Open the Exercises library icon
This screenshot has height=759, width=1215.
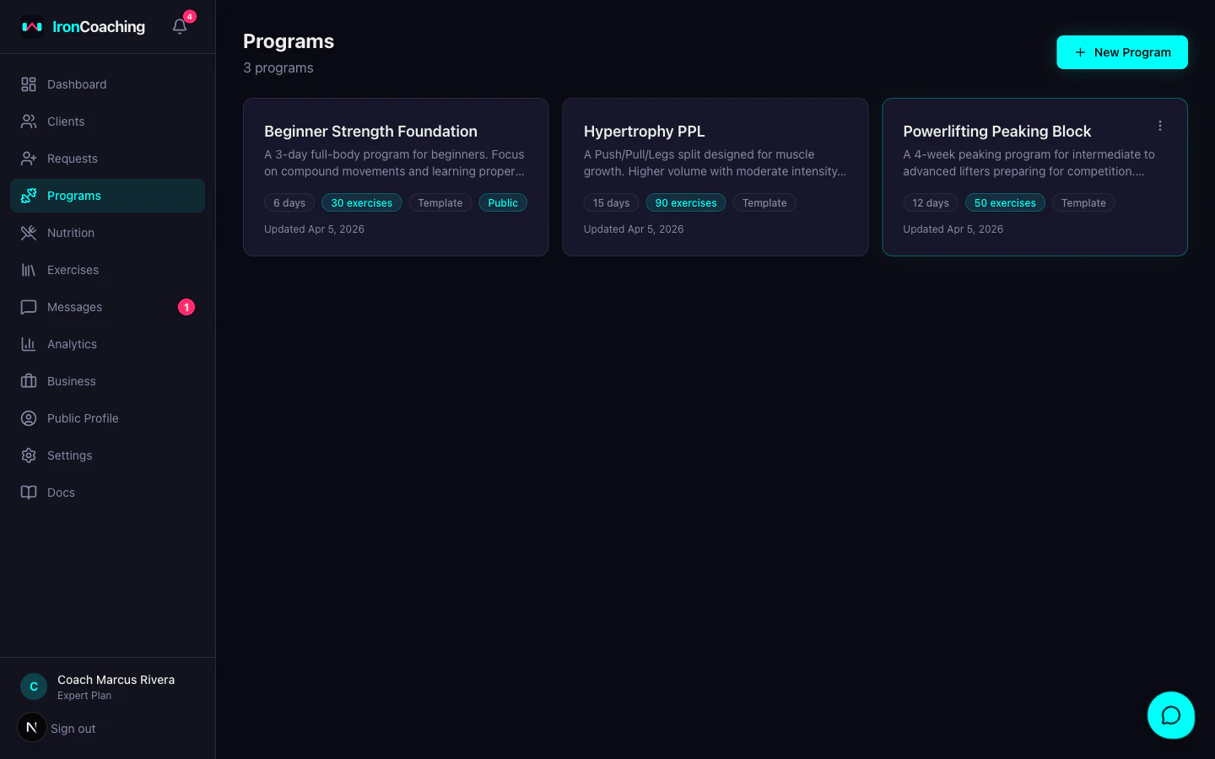click(x=29, y=270)
